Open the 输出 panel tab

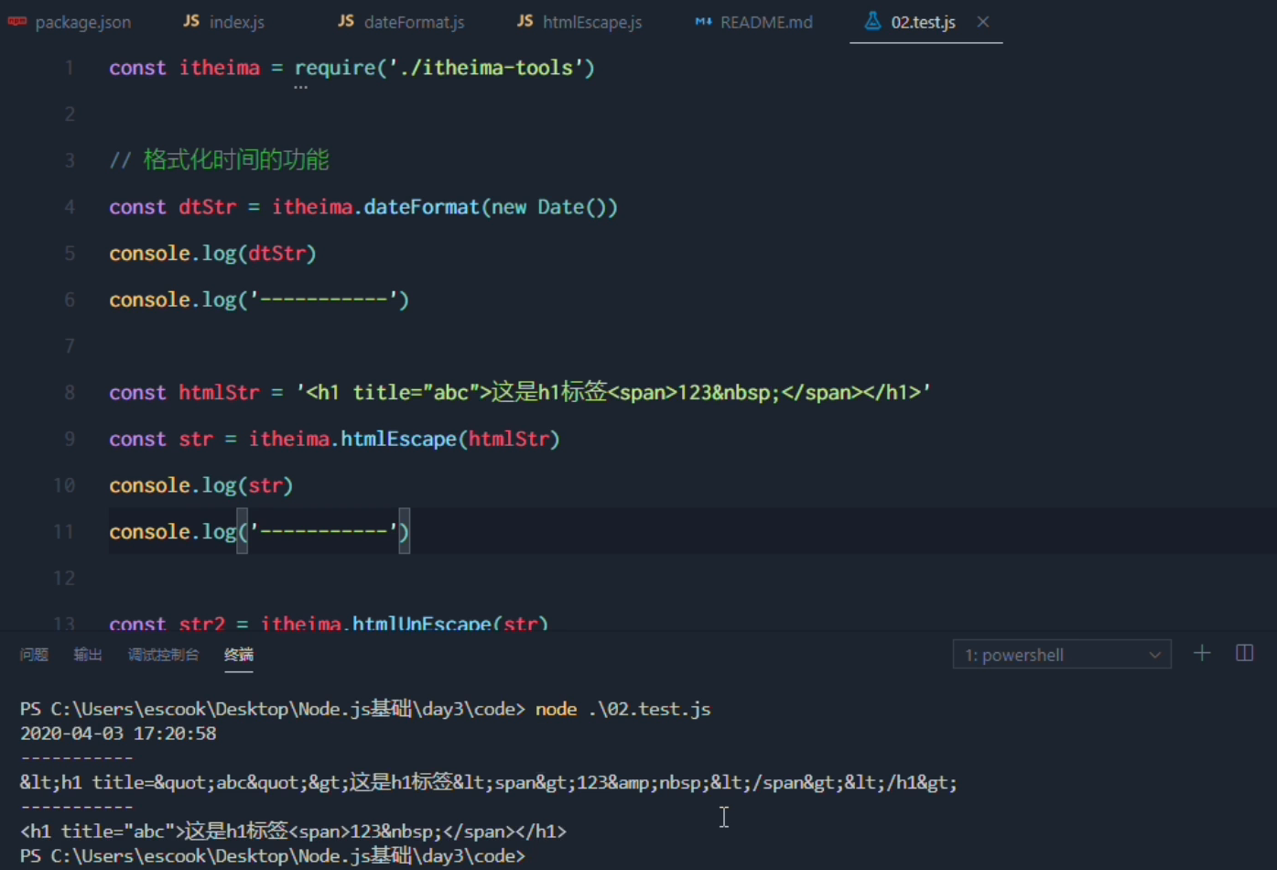click(88, 655)
